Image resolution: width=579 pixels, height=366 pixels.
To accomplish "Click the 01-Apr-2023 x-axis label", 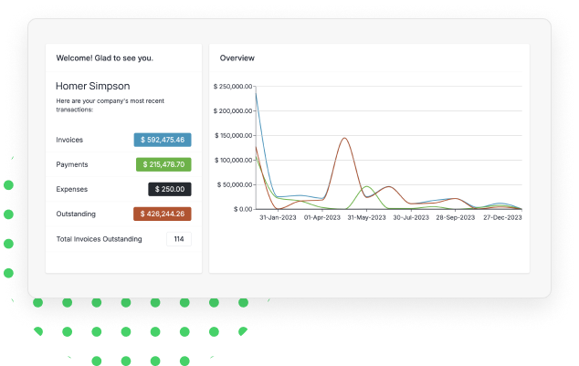I will [321, 218].
